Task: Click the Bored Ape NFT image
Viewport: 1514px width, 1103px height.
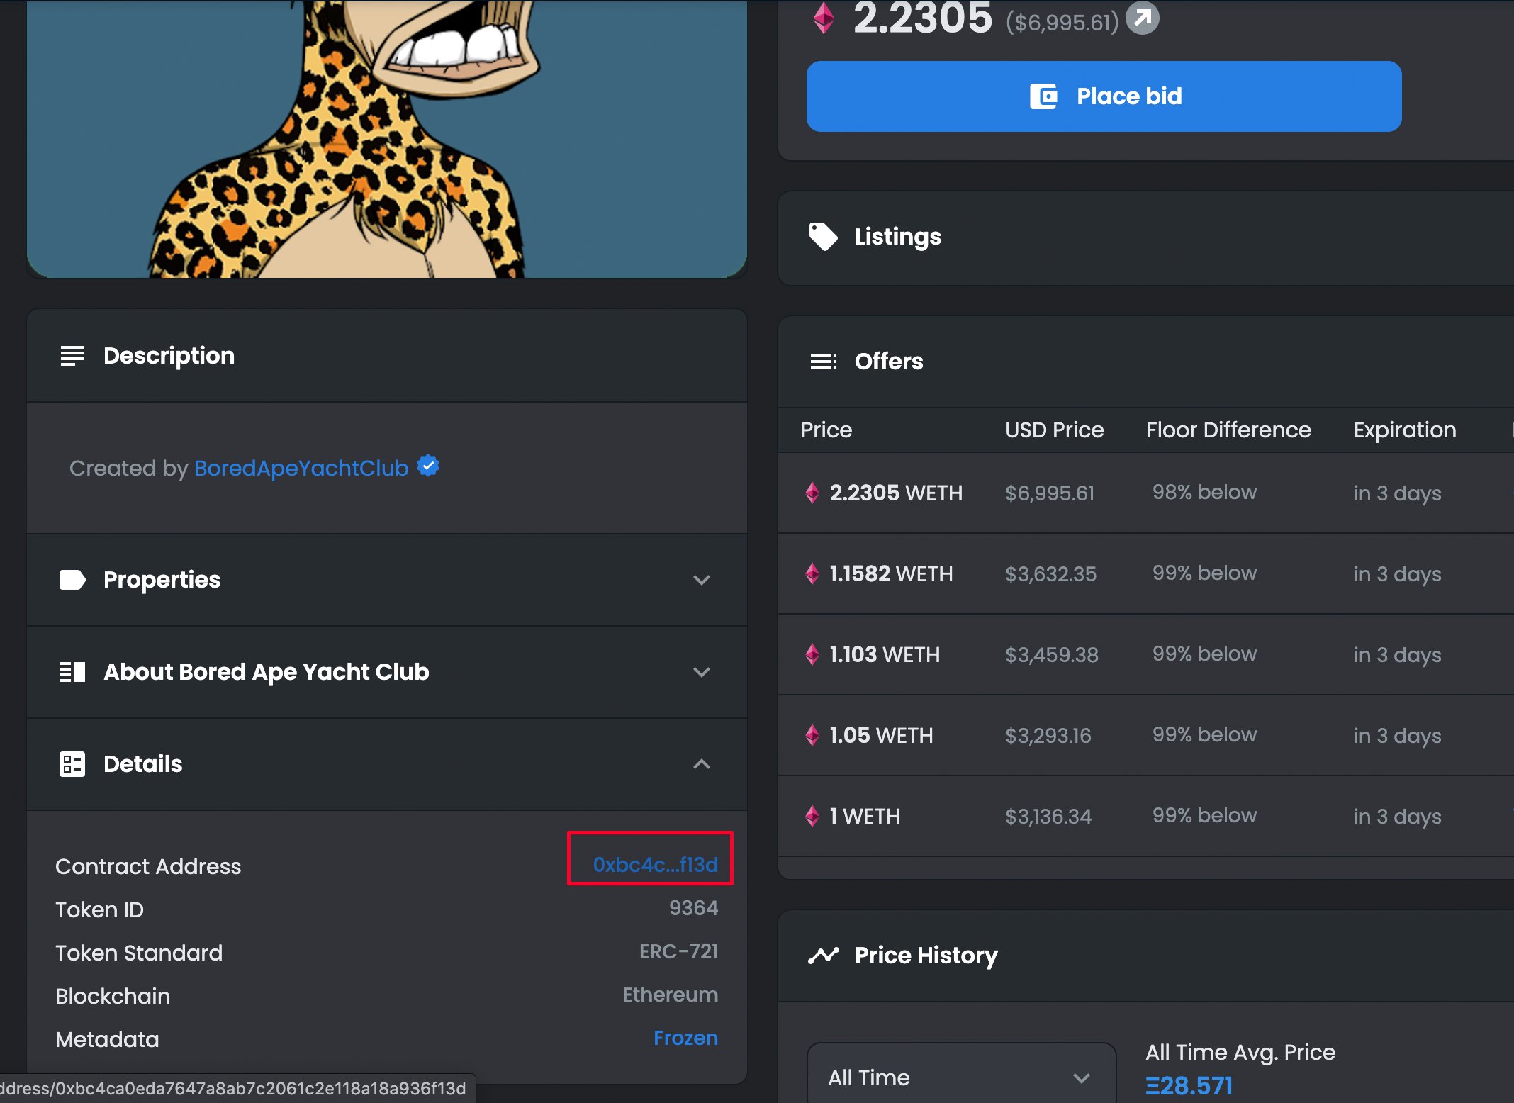Action: click(x=387, y=139)
